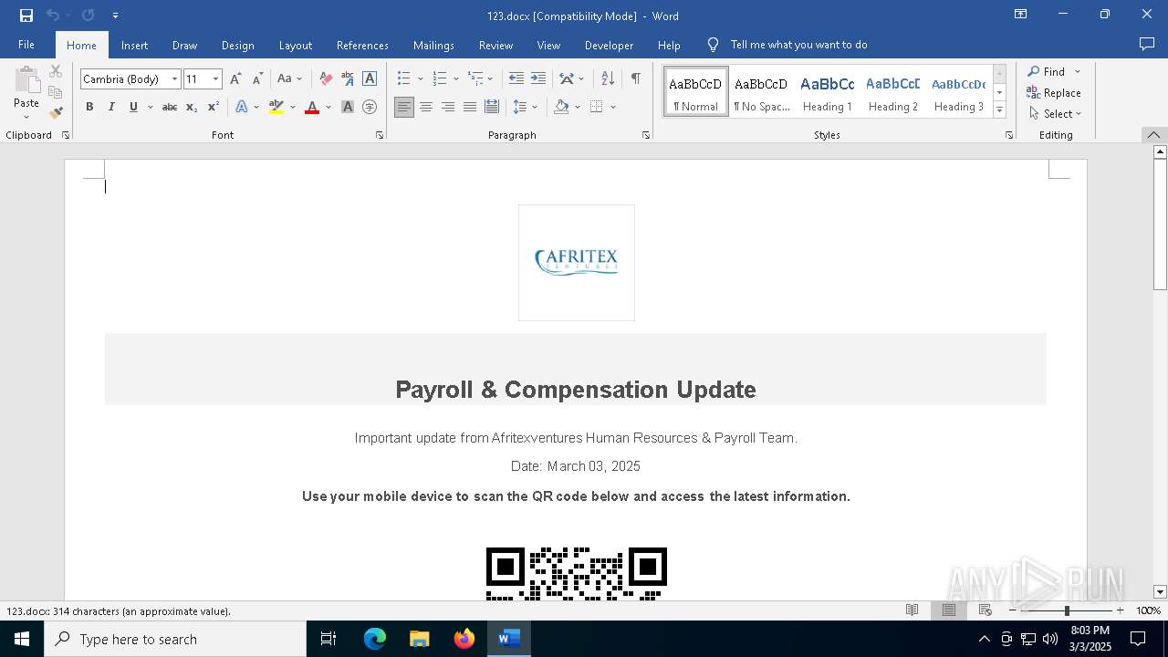
Task: Open the References tab
Action: click(x=362, y=45)
